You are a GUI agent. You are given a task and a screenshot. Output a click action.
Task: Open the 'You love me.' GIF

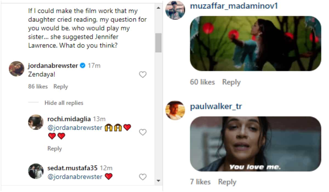tap(255, 144)
